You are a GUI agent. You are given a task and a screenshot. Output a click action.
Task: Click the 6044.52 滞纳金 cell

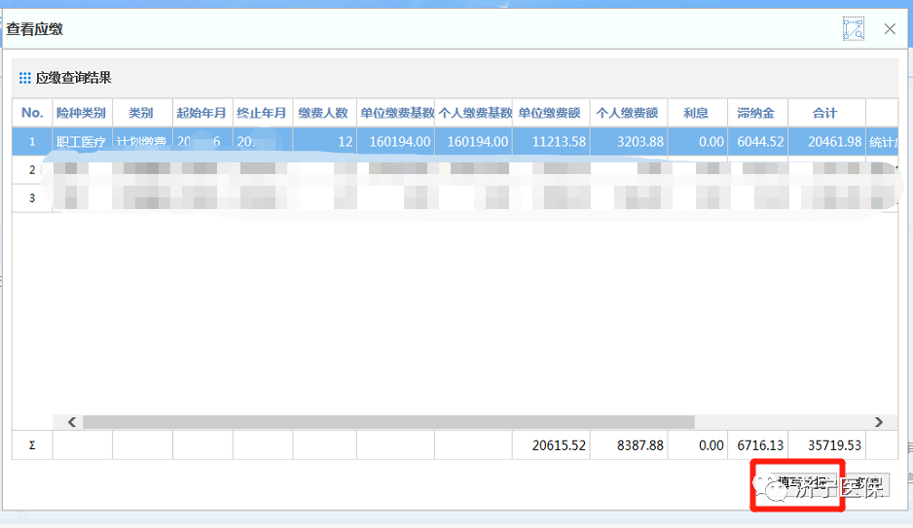click(x=757, y=141)
